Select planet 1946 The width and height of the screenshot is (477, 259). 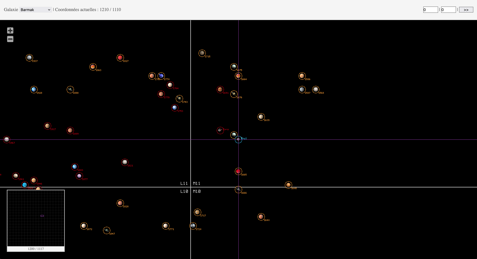(x=34, y=180)
